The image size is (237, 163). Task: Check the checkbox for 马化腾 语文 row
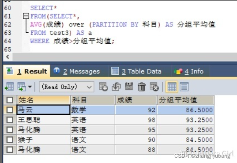pyautogui.click(x=10, y=150)
